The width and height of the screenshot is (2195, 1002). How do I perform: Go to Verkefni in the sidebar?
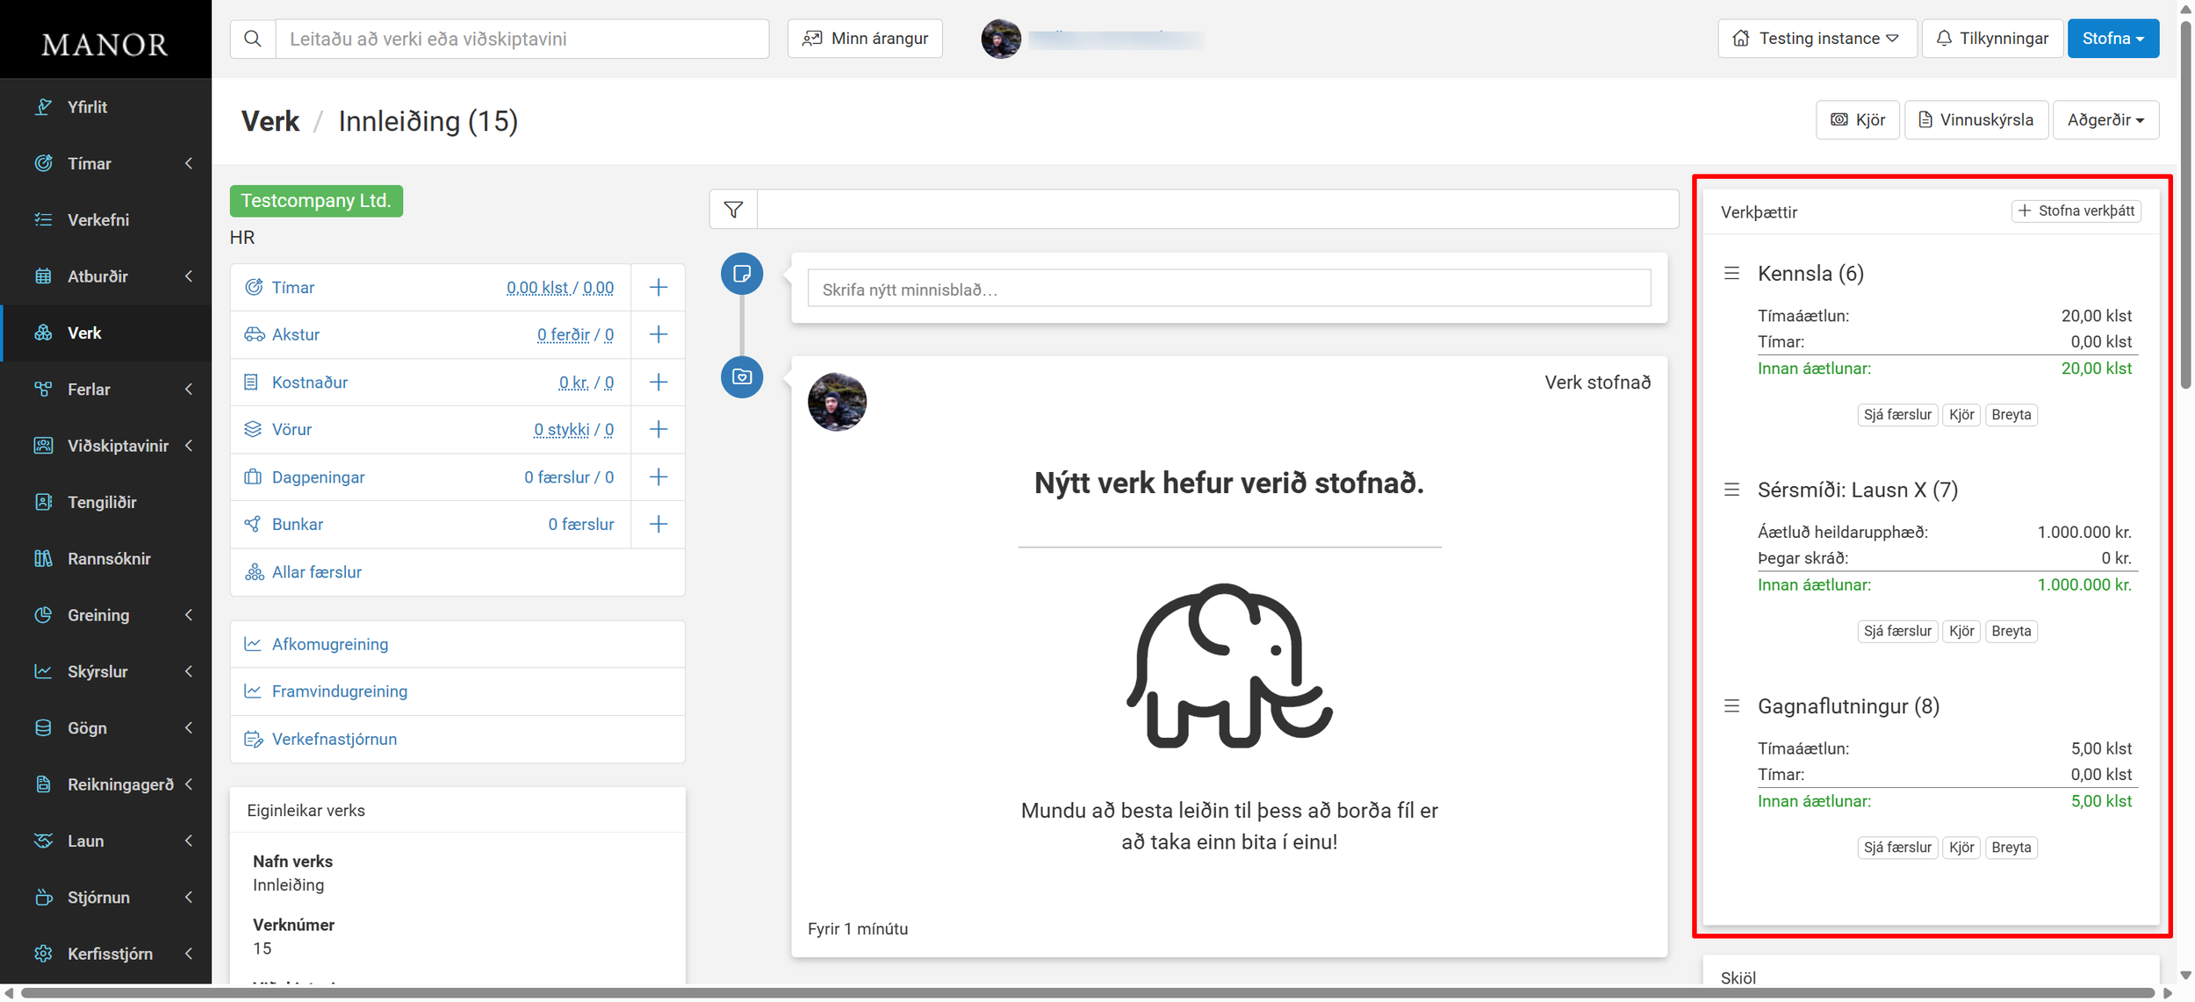[97, 220]
